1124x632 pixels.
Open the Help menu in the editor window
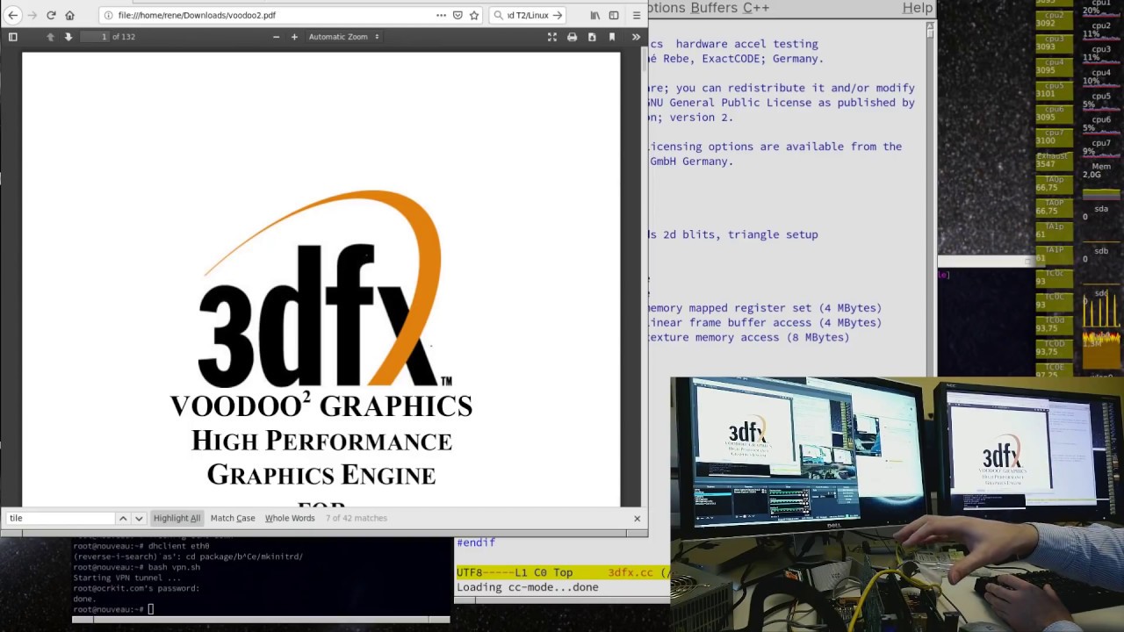click(918, 8)
